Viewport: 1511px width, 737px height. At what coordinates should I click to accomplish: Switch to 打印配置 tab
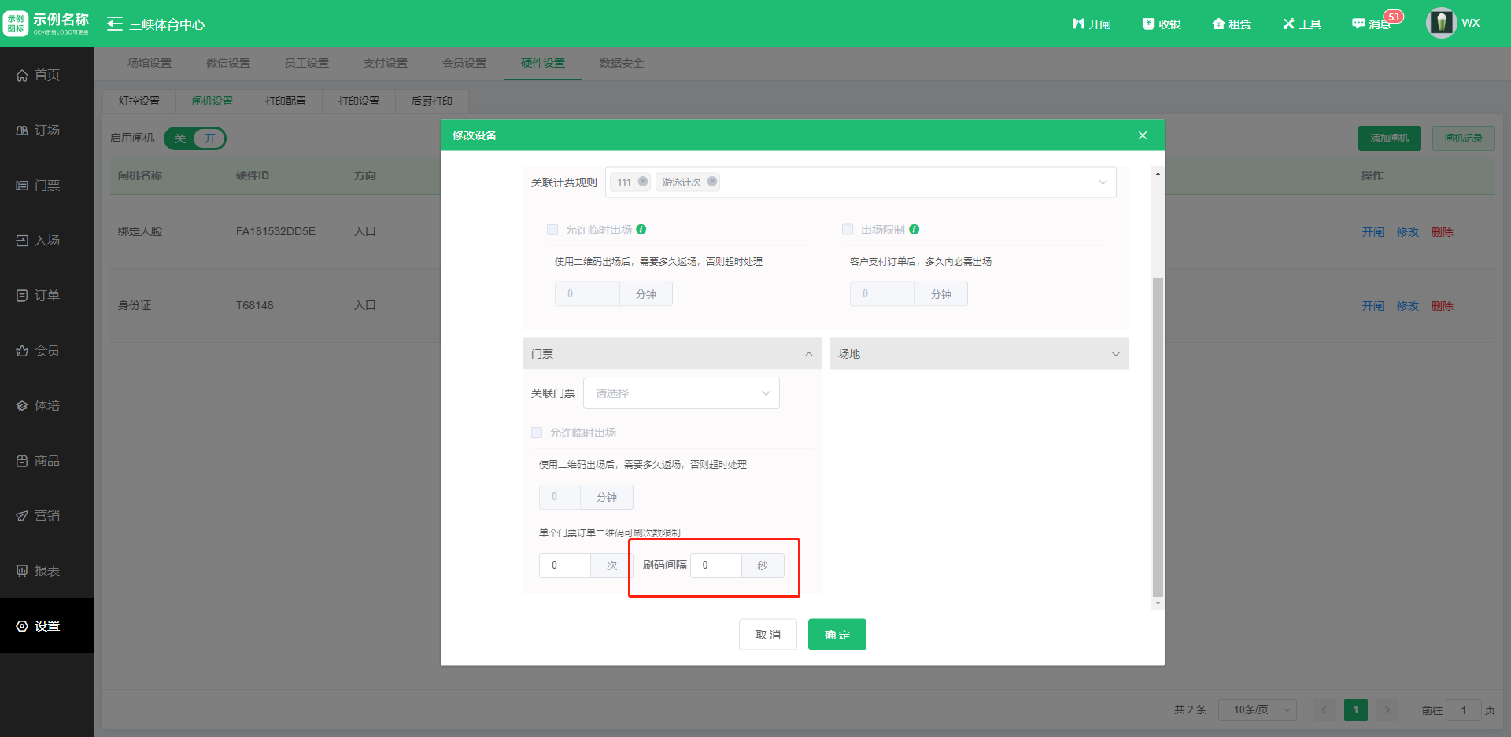tap(285, 101)
